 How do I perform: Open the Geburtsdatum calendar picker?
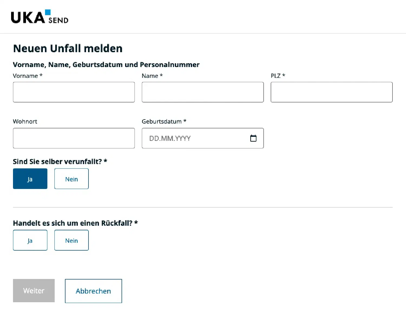tap(253, 138)
